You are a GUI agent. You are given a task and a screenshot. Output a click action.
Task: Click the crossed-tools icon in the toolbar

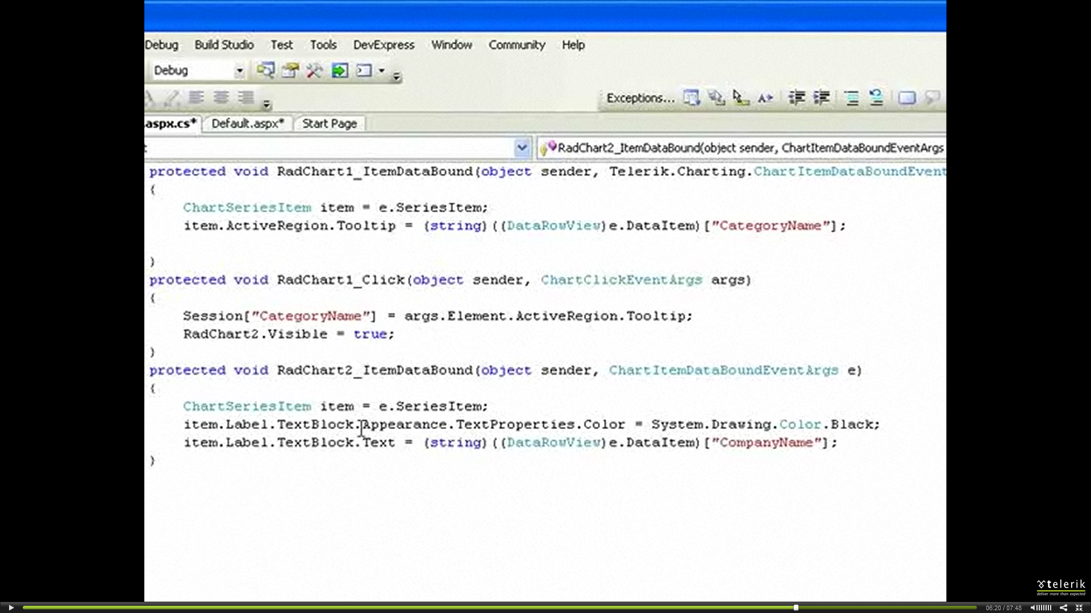coord(314,70)
